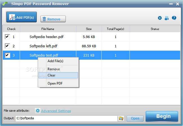Choose Open PDF from context menu
Screen dimensions: 183x126
point(58,83)
